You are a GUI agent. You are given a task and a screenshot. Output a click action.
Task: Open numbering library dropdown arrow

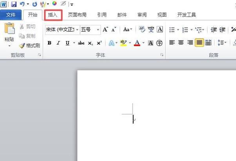point(192,30)
